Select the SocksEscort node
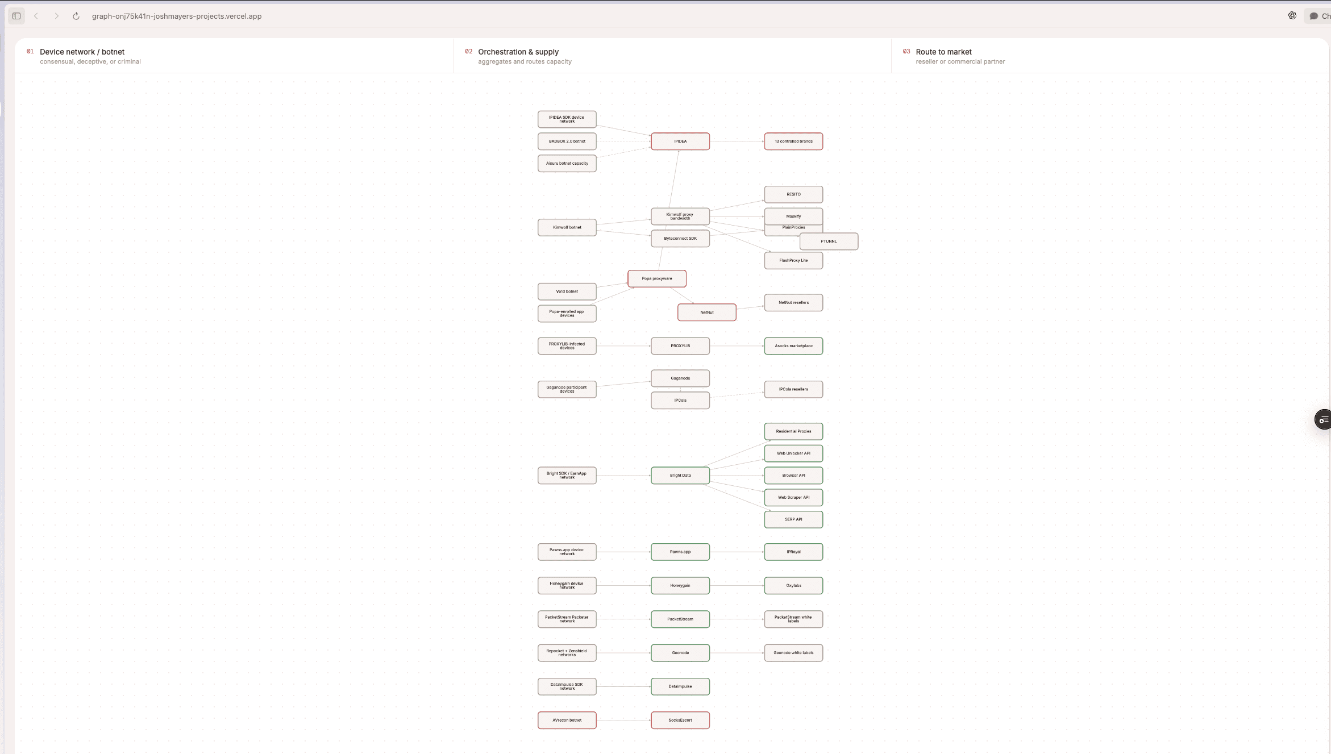Viewport: 1331px width, 754px height. (680, 720)
